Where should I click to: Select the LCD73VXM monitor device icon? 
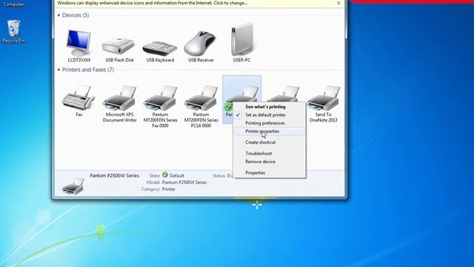(x=79, y=43)
